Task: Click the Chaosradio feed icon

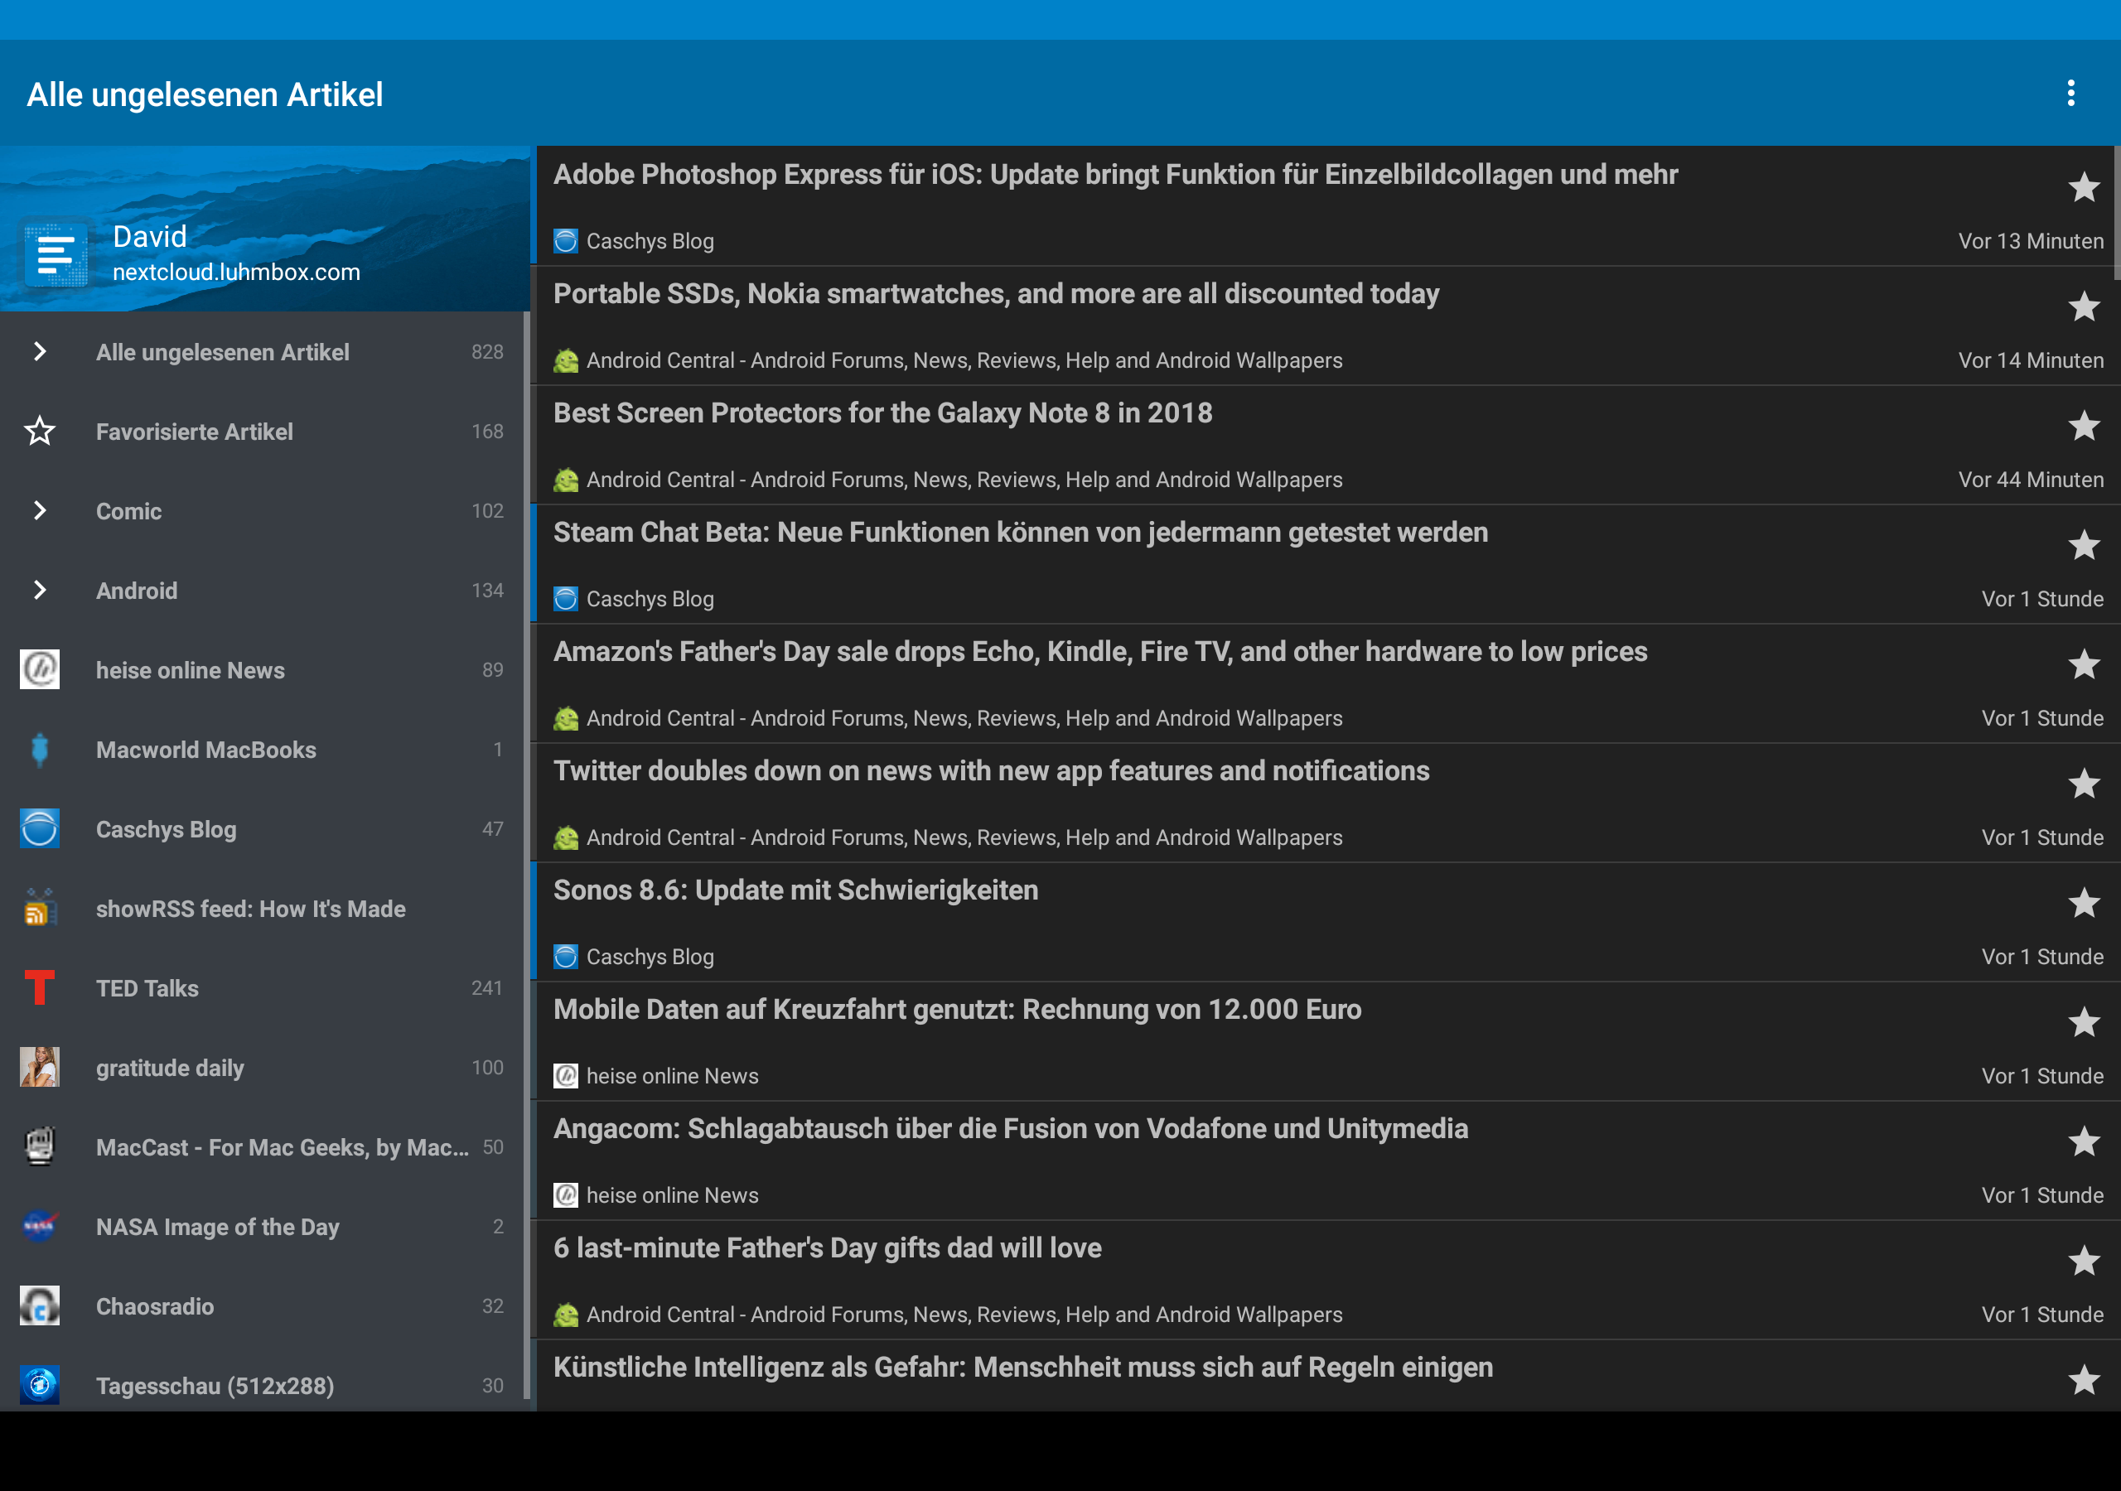Action: [40, 1305]
